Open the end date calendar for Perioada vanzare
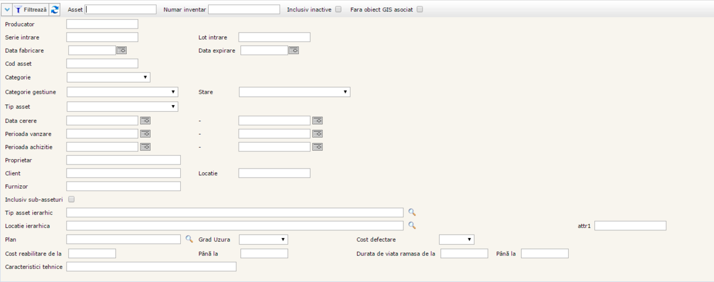 coord(317,134)
